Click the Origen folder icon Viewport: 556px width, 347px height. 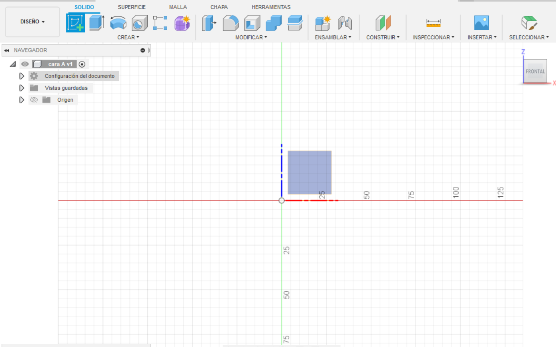tap(47, 100)
